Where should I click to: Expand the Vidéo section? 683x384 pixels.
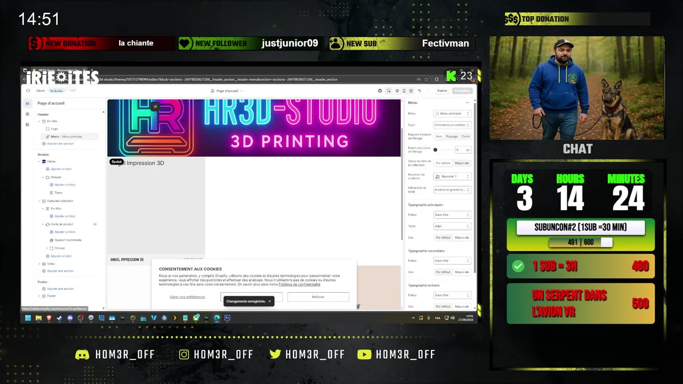coord(39,263)
